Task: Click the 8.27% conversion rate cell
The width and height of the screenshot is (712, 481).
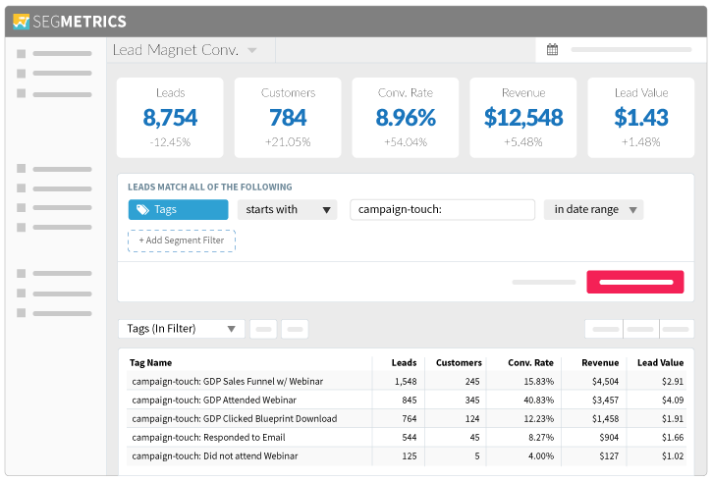Action: (541, 438)
